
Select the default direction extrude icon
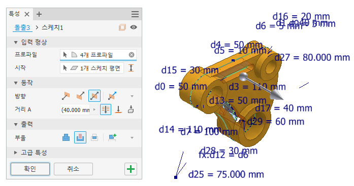66,96
